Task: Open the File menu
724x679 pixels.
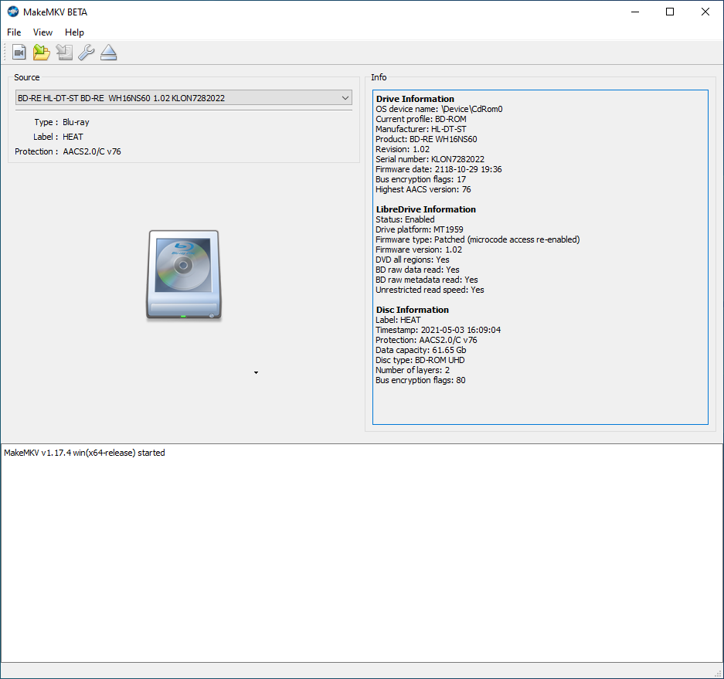Action: (14, 32)
